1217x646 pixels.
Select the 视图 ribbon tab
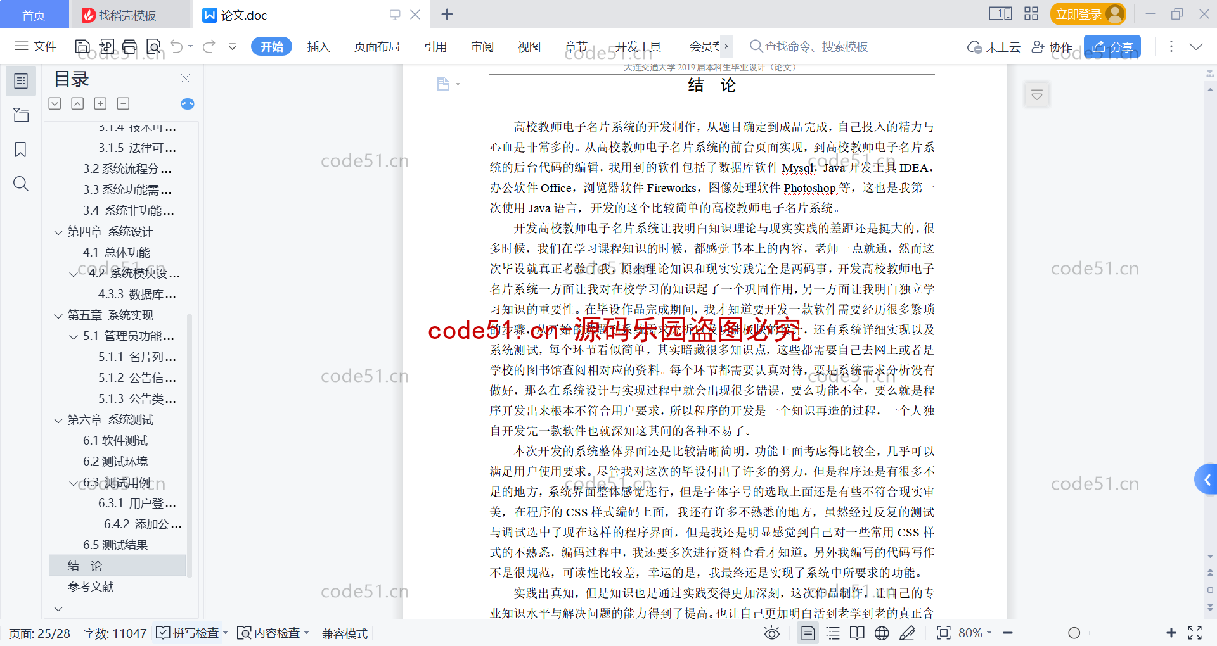click(x=529, y=46)
